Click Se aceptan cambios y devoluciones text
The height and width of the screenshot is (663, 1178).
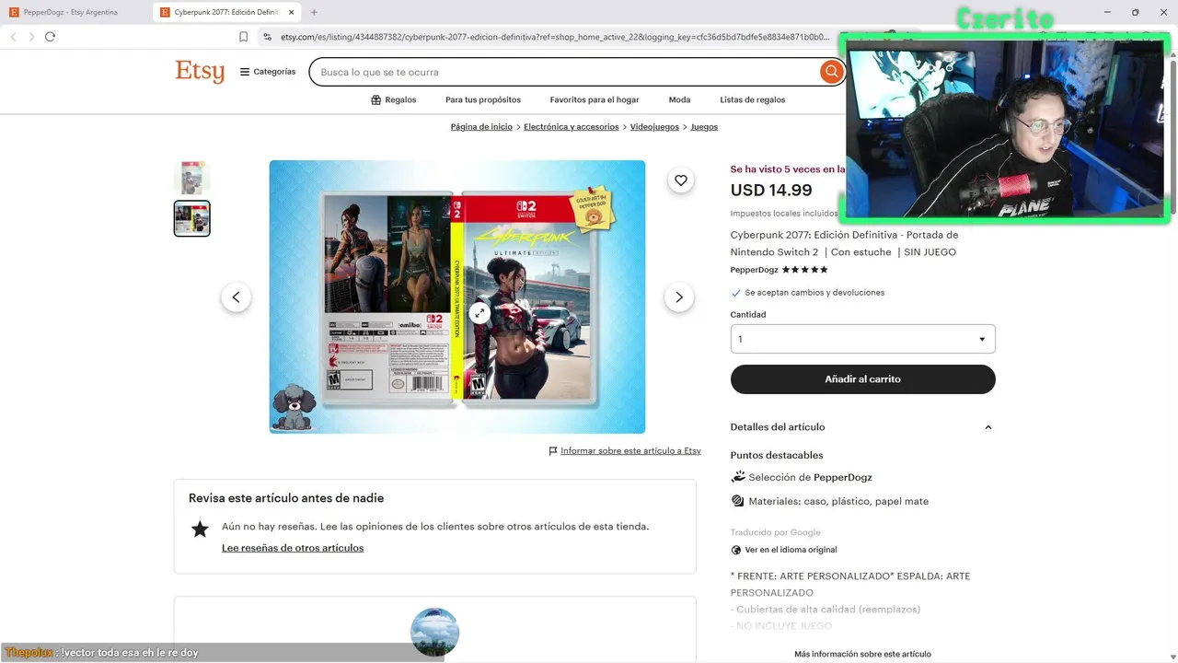pyautogui.click(x=814, y=293)
